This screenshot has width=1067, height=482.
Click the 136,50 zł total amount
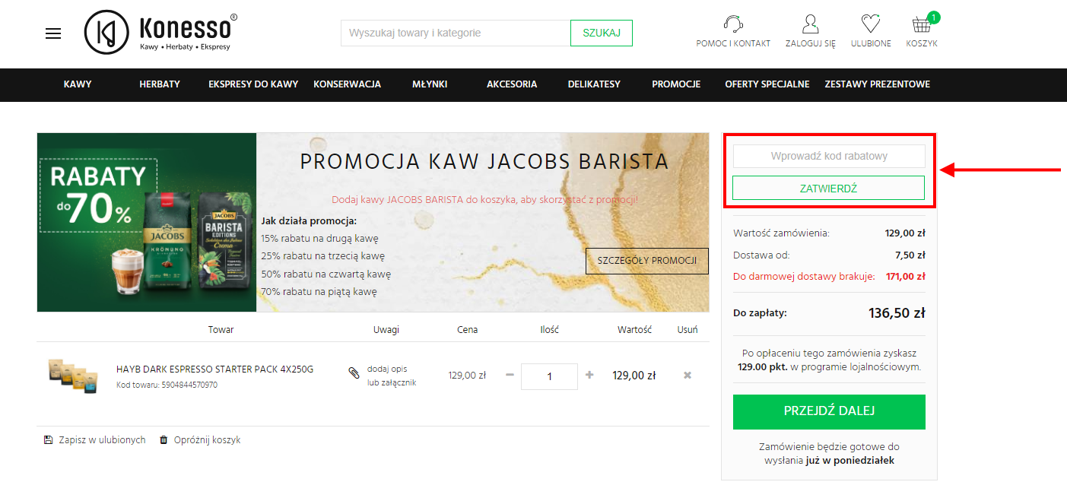click(x=897, y=312)
